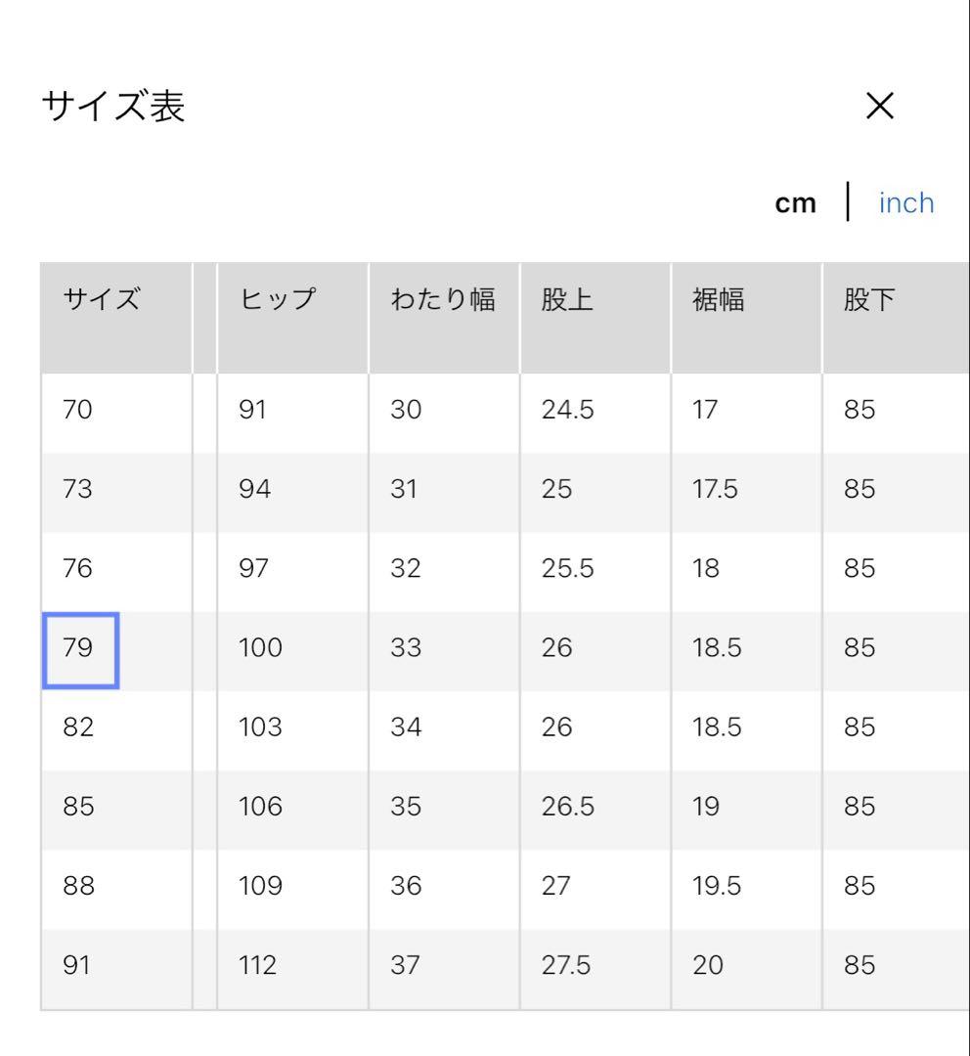Click the 股下 value 85 for size 91
970x1056 pixels.
[x=860, y=964]
